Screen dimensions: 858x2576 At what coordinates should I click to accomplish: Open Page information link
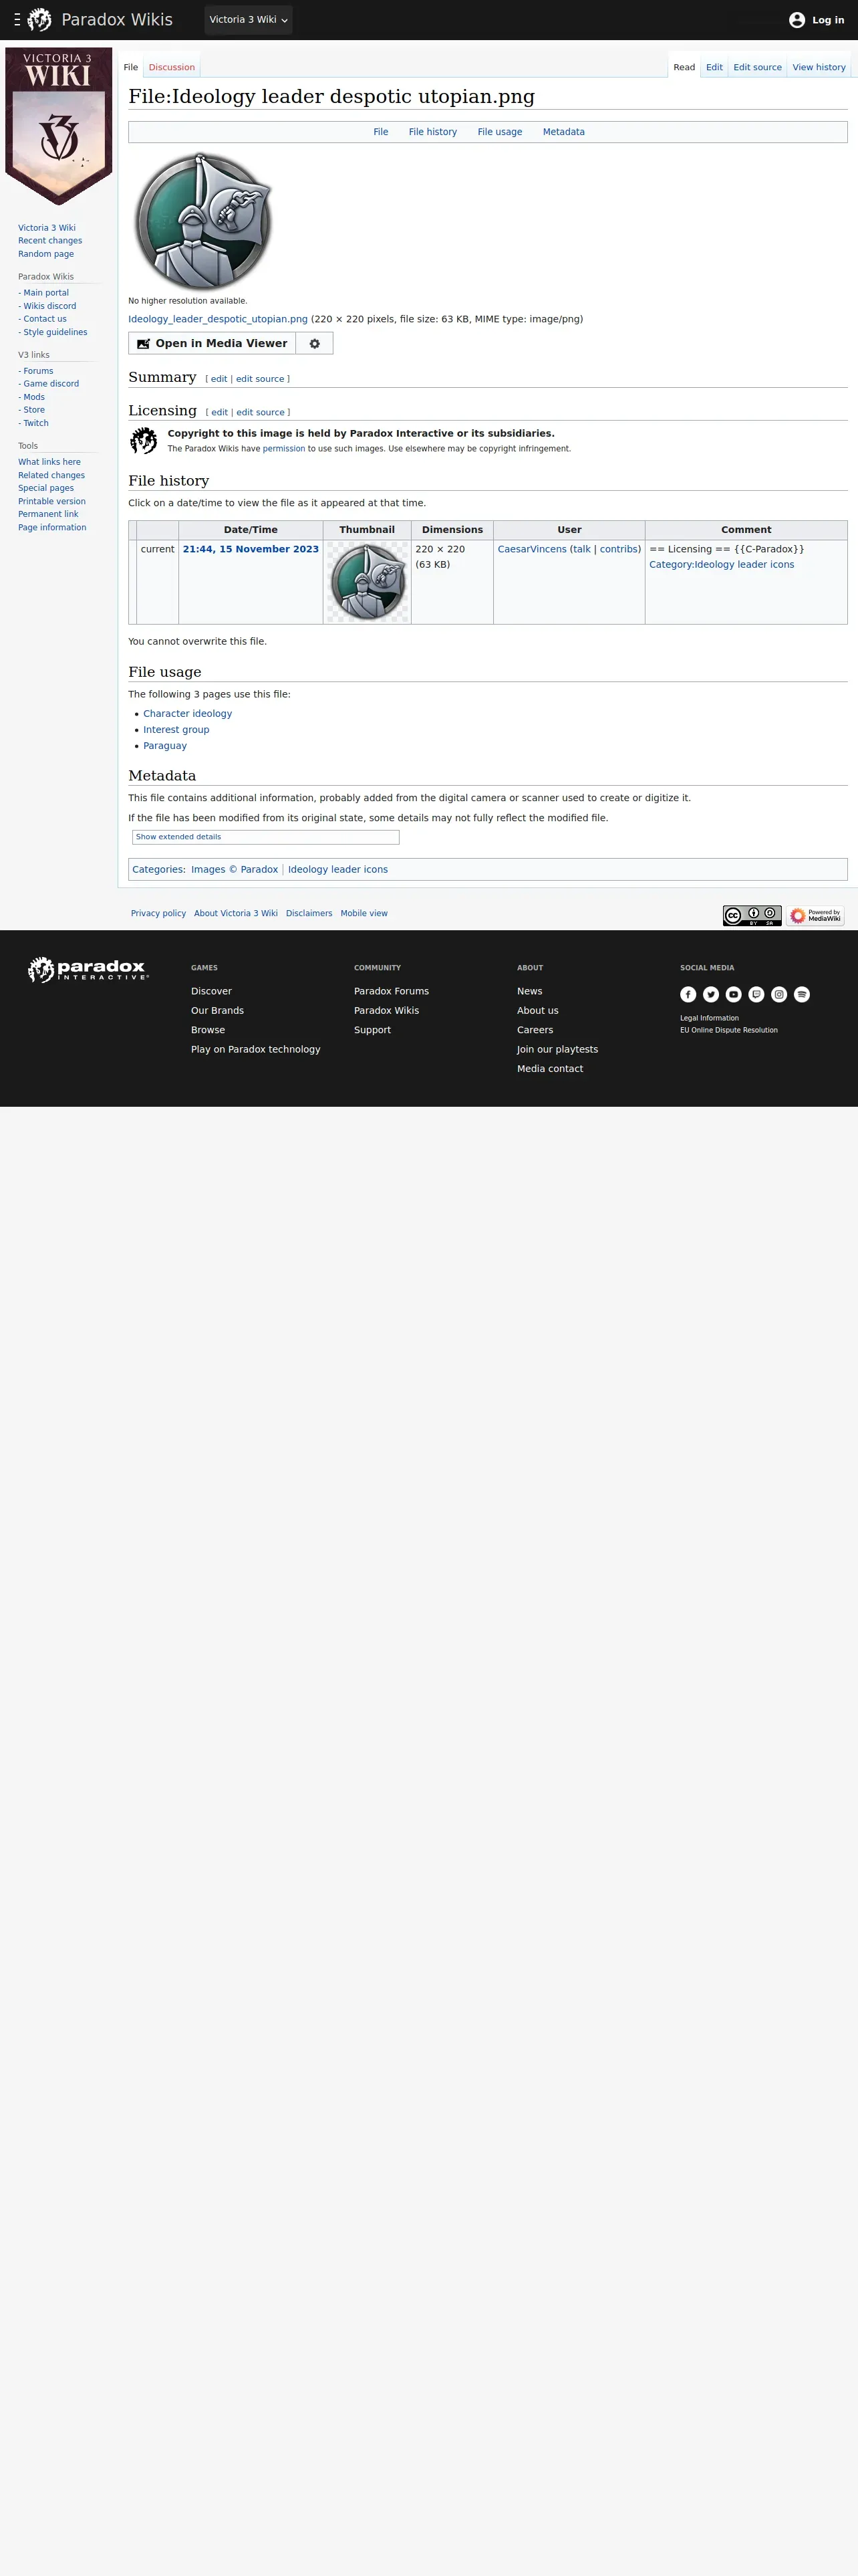(x=52, y=528)
